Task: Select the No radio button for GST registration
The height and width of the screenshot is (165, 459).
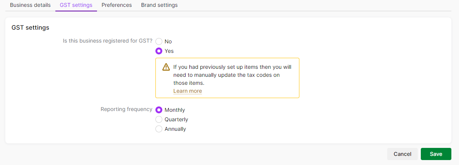Action: [159, 41]
